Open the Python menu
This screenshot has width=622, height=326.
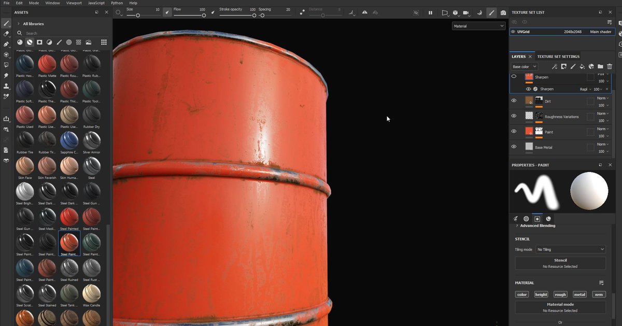[x=117, y=3]
